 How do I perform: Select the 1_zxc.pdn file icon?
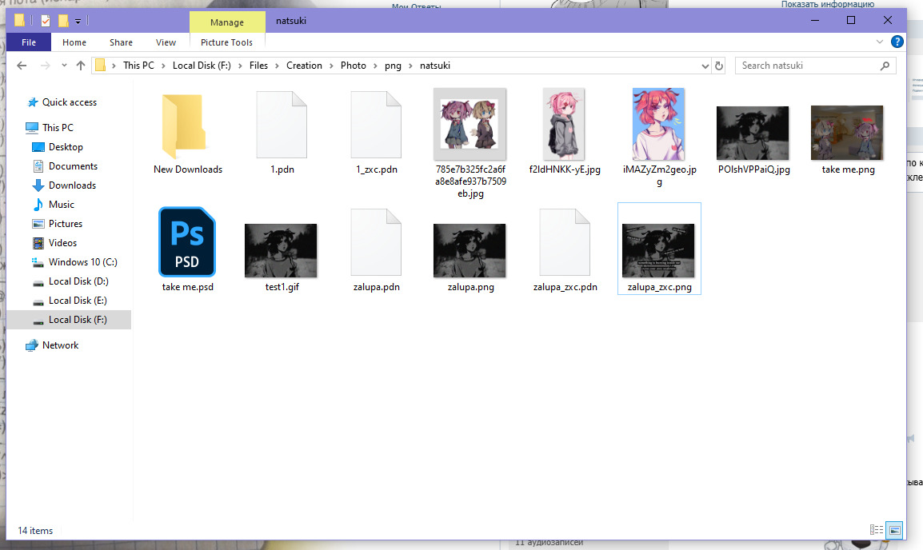click(x=376, y=125)
